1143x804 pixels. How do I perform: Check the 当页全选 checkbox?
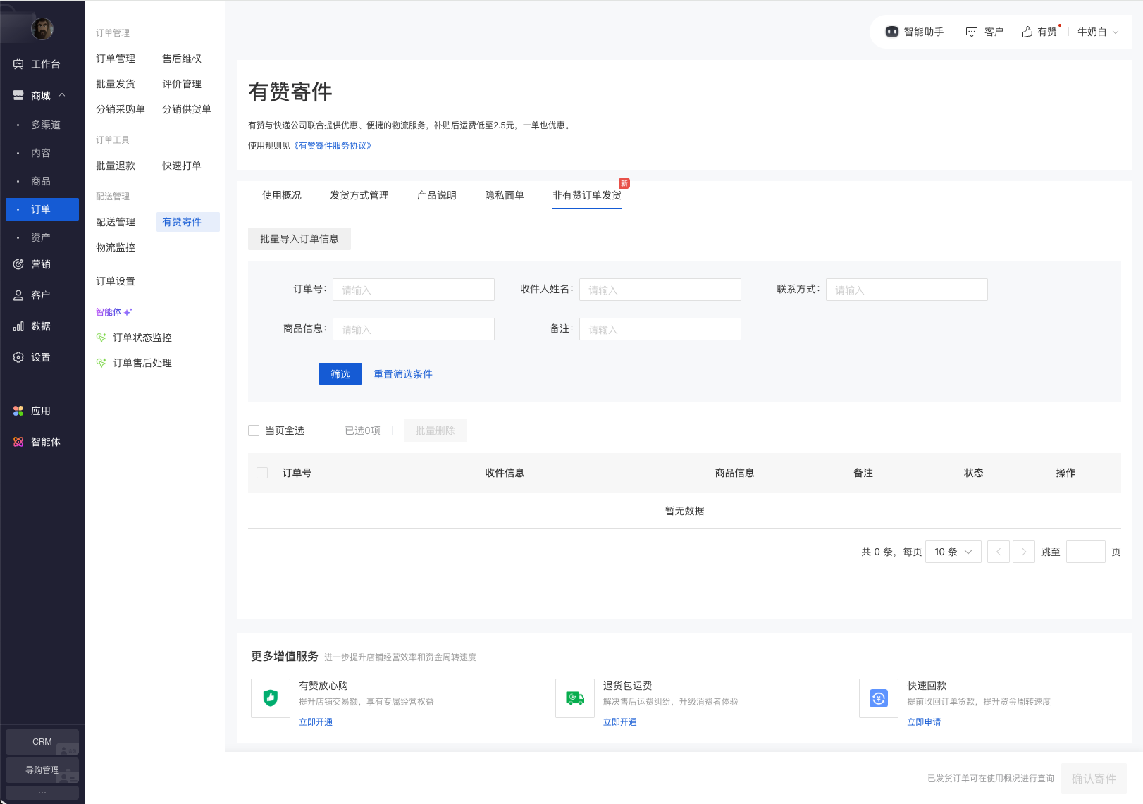(254, 431)
